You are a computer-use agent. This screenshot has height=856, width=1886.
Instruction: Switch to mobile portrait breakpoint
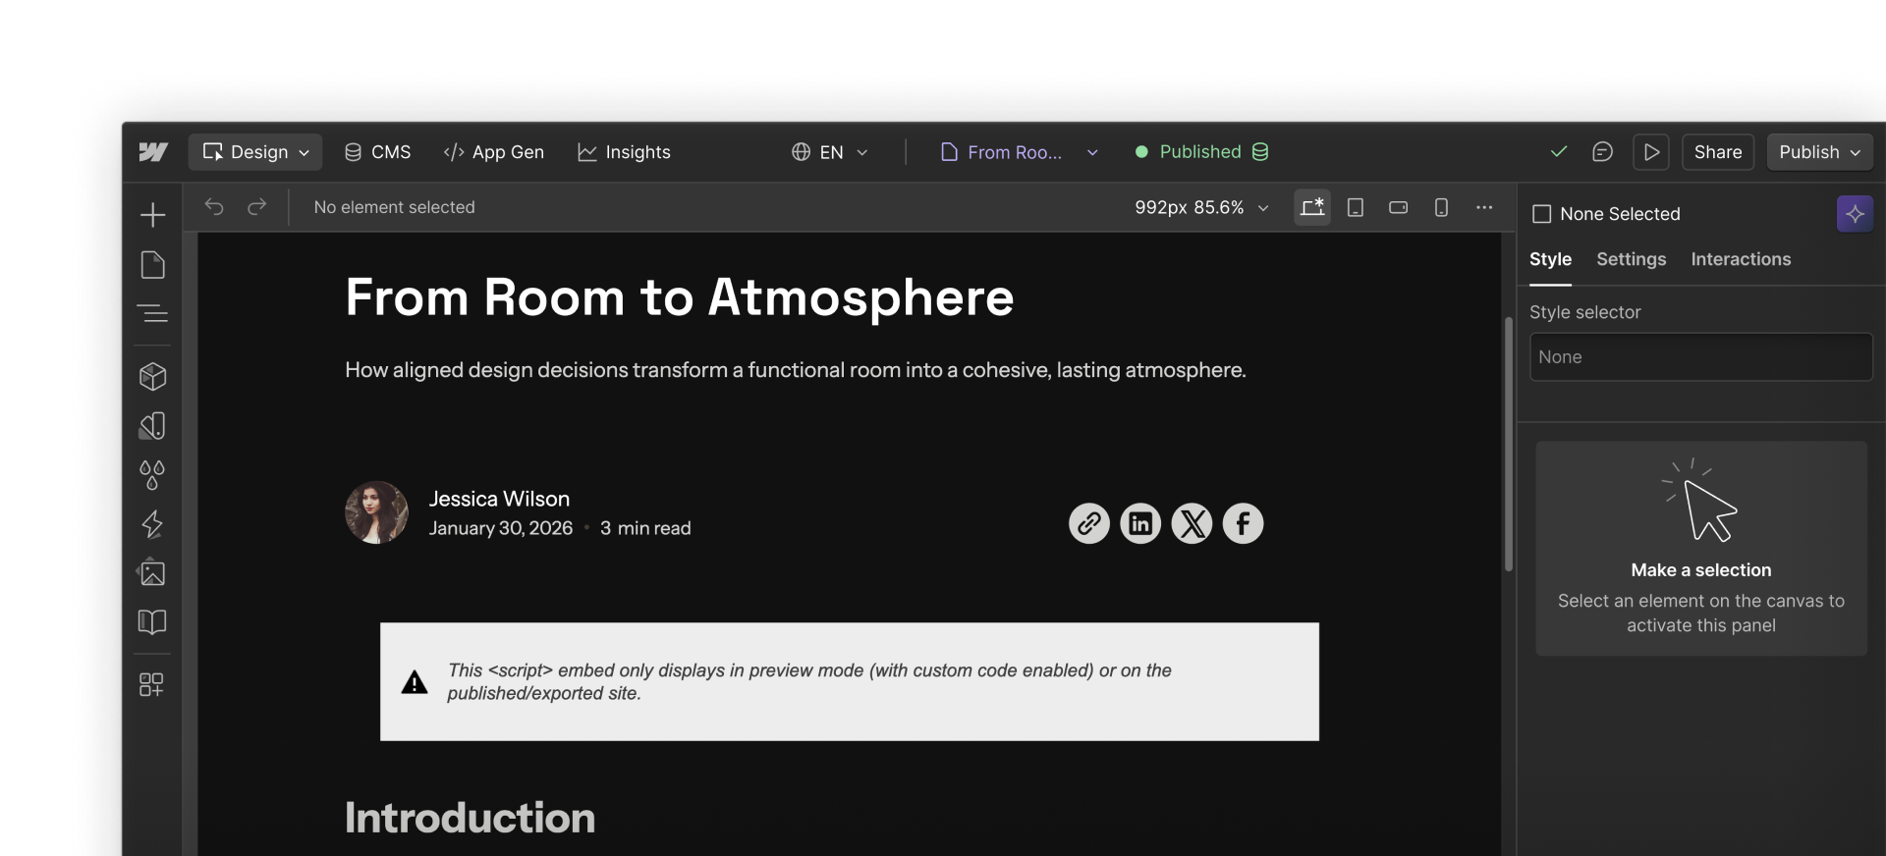(1441, 207)
